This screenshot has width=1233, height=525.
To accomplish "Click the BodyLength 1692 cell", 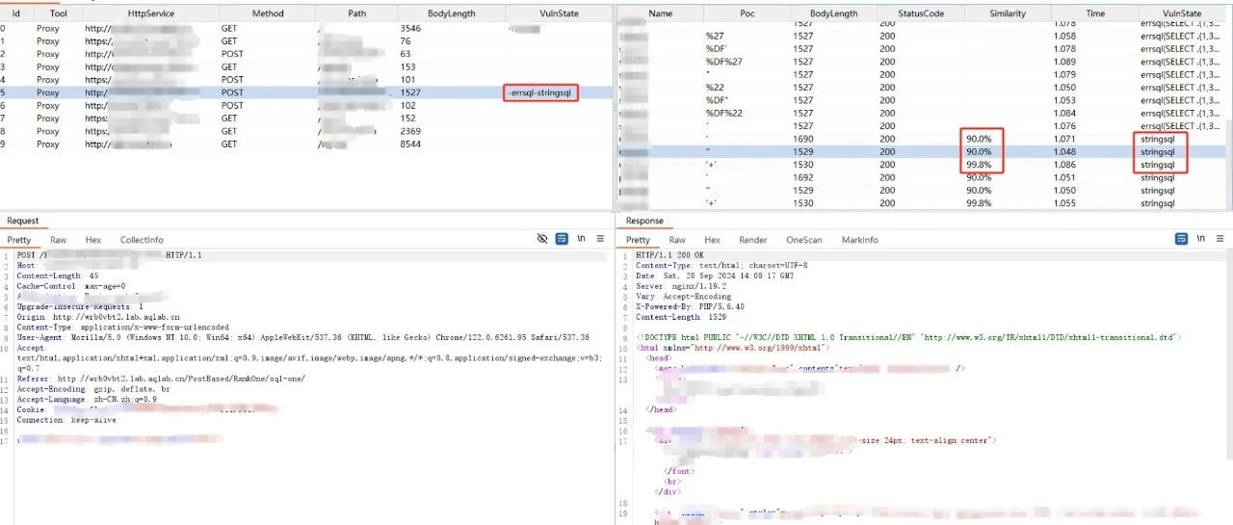I will (x=834, y=178).
